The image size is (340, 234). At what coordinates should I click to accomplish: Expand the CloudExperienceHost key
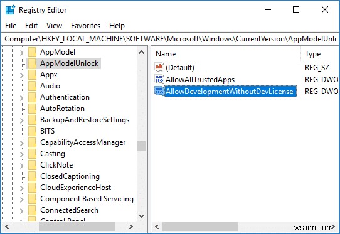coord(21,188)
